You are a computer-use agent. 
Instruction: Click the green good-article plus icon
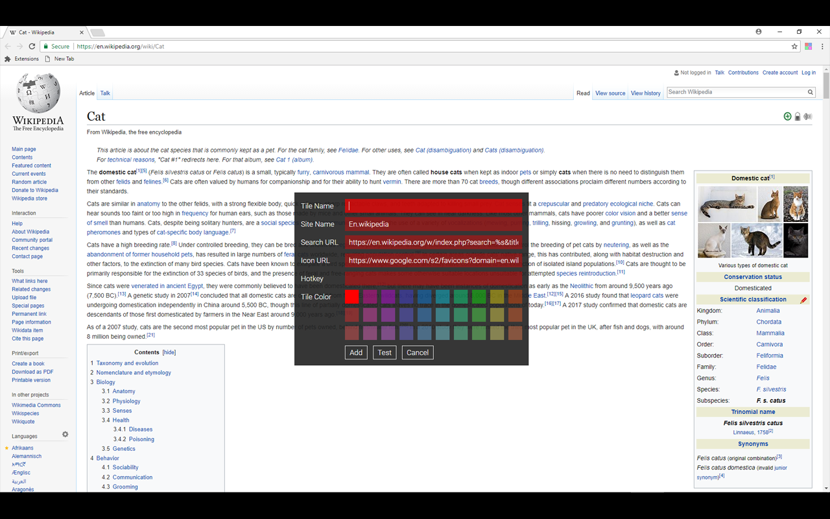[787, 117]
